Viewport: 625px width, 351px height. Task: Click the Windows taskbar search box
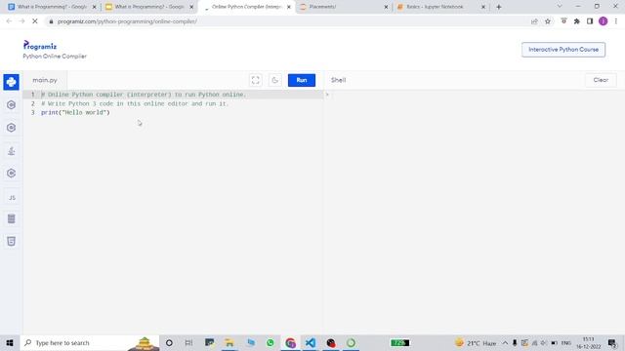click(90, 342)
